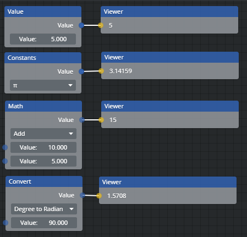
Task: Click the Convert node's output socket
Action: point(83,195)
